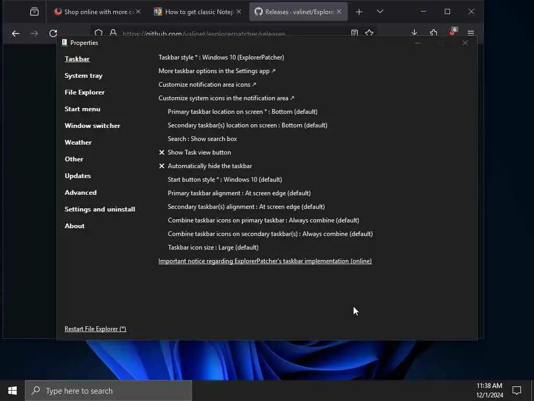Close the Shop online tab
This screenshot has width=534, height=401.
138,11
